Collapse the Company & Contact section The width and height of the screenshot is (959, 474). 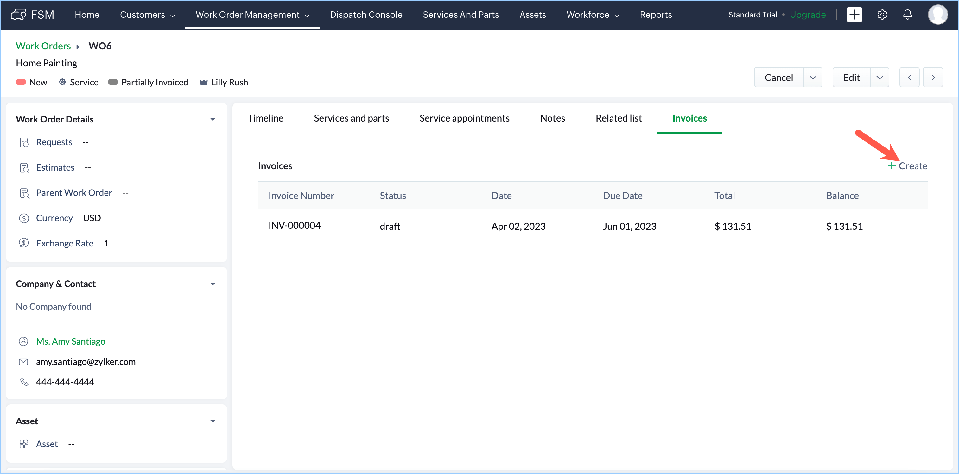click(213, 284)
